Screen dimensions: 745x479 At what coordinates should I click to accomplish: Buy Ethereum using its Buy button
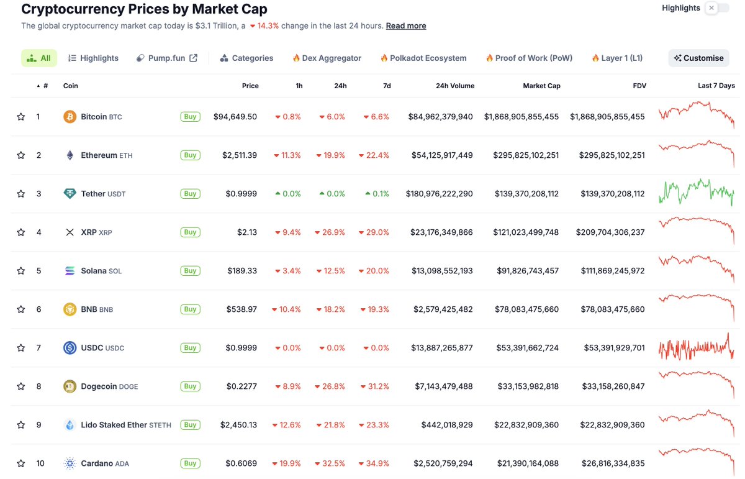click(191, 155)
